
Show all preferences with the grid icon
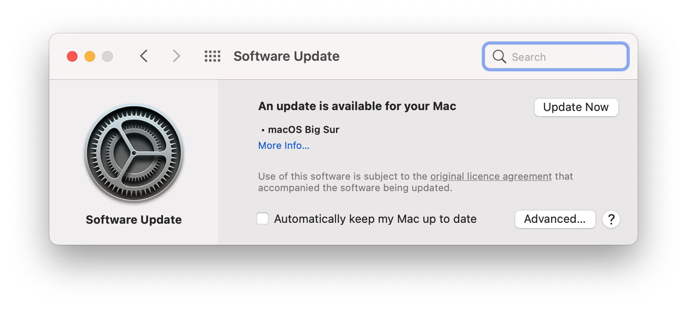click(x=212, y=56)
